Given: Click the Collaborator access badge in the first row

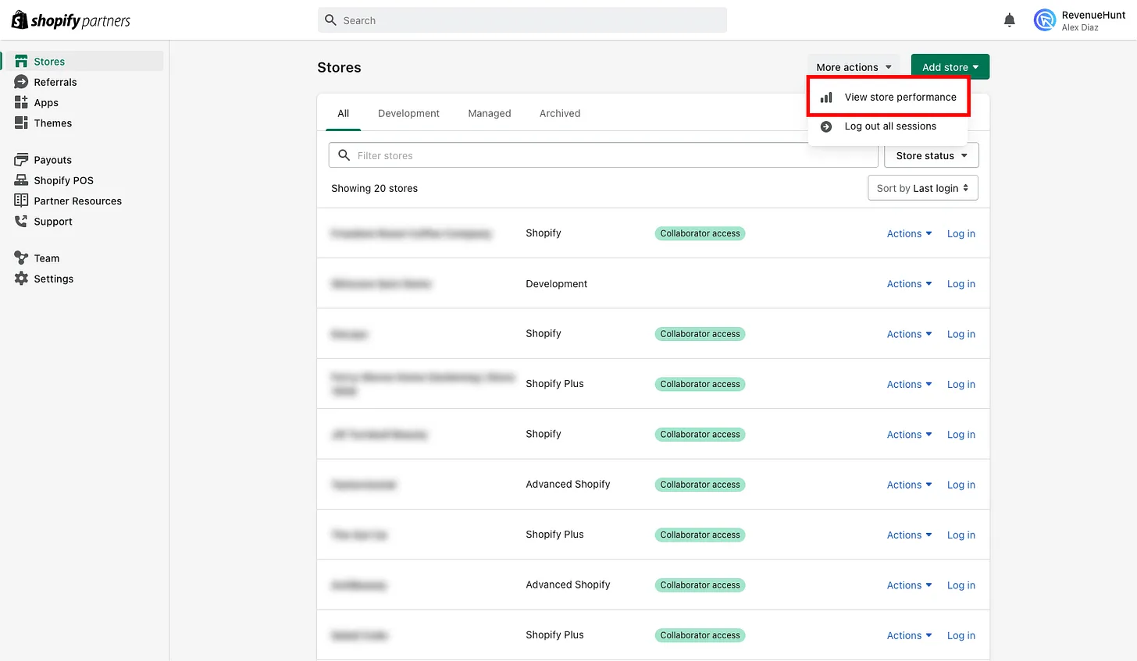Looking at the screenshot, I should 700,233.
